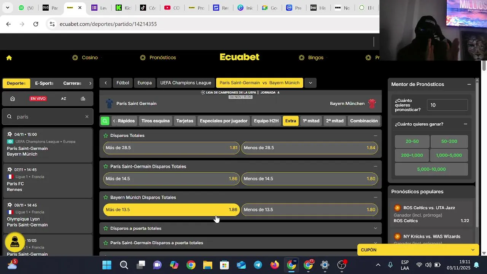Image resolution: width=487 pixels, height=274 pixels.
Task: Select the Menos de 28.5 odds 1.84
Action: pyautogui.click(x=309, y=148)
